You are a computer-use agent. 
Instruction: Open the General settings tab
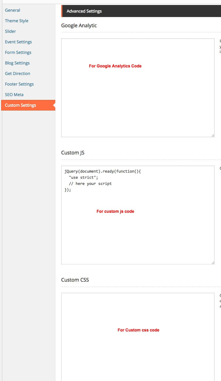(x=13, y=10)
